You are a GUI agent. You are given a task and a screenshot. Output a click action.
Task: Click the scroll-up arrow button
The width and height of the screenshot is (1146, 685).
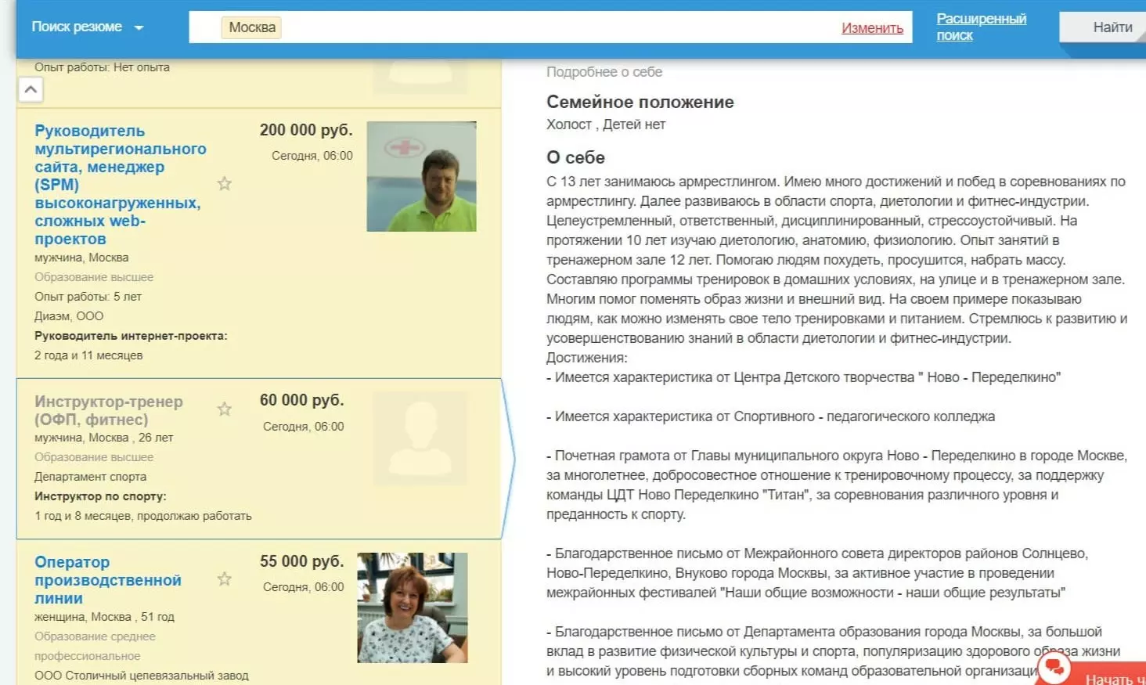[31, 89]
